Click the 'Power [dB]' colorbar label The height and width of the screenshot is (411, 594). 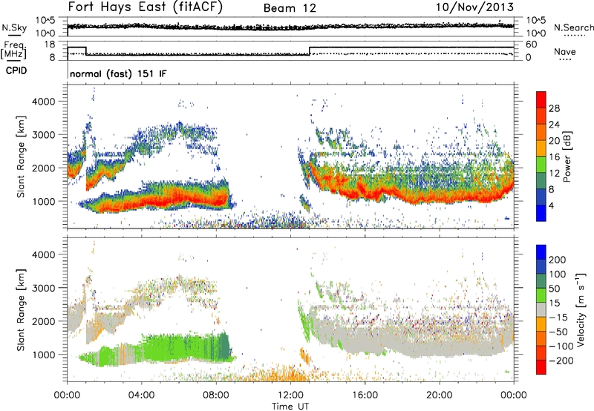tap(567, 157)
